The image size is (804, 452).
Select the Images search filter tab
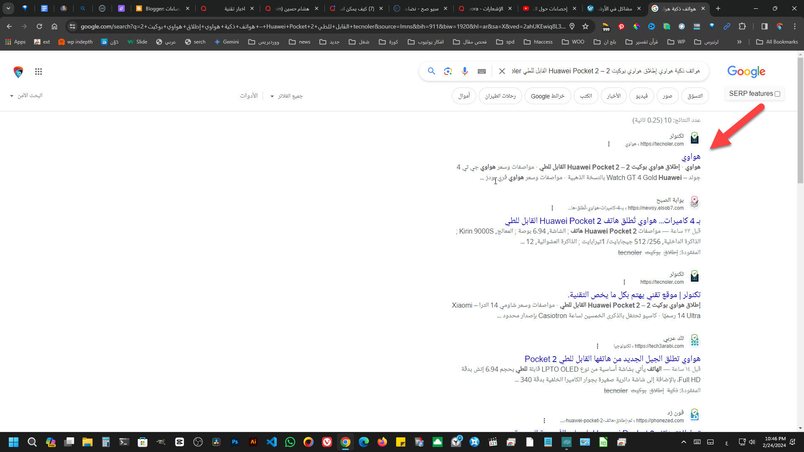click(667, 96)
